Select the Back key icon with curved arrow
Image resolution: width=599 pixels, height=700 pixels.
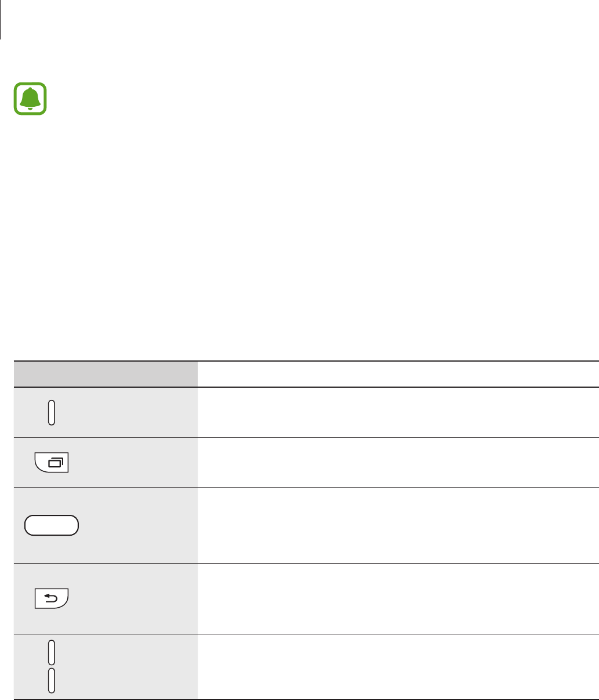coord(52,598)
